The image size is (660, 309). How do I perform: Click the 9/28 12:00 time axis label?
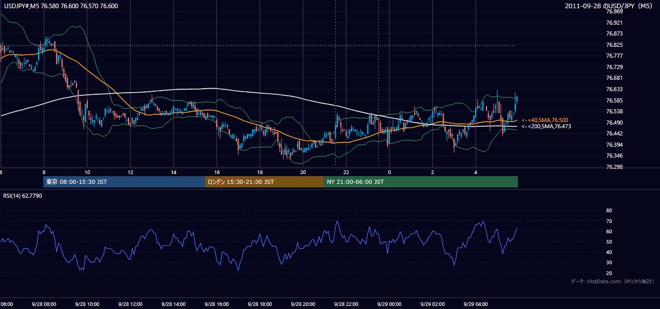130,304
